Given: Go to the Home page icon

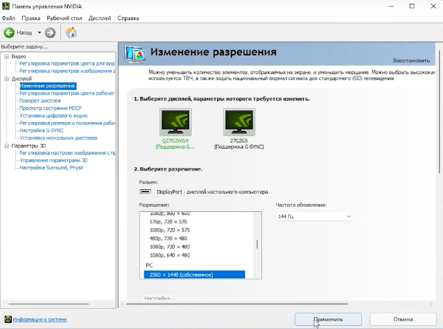Looking at the screenshot, I should pos(71,33).
